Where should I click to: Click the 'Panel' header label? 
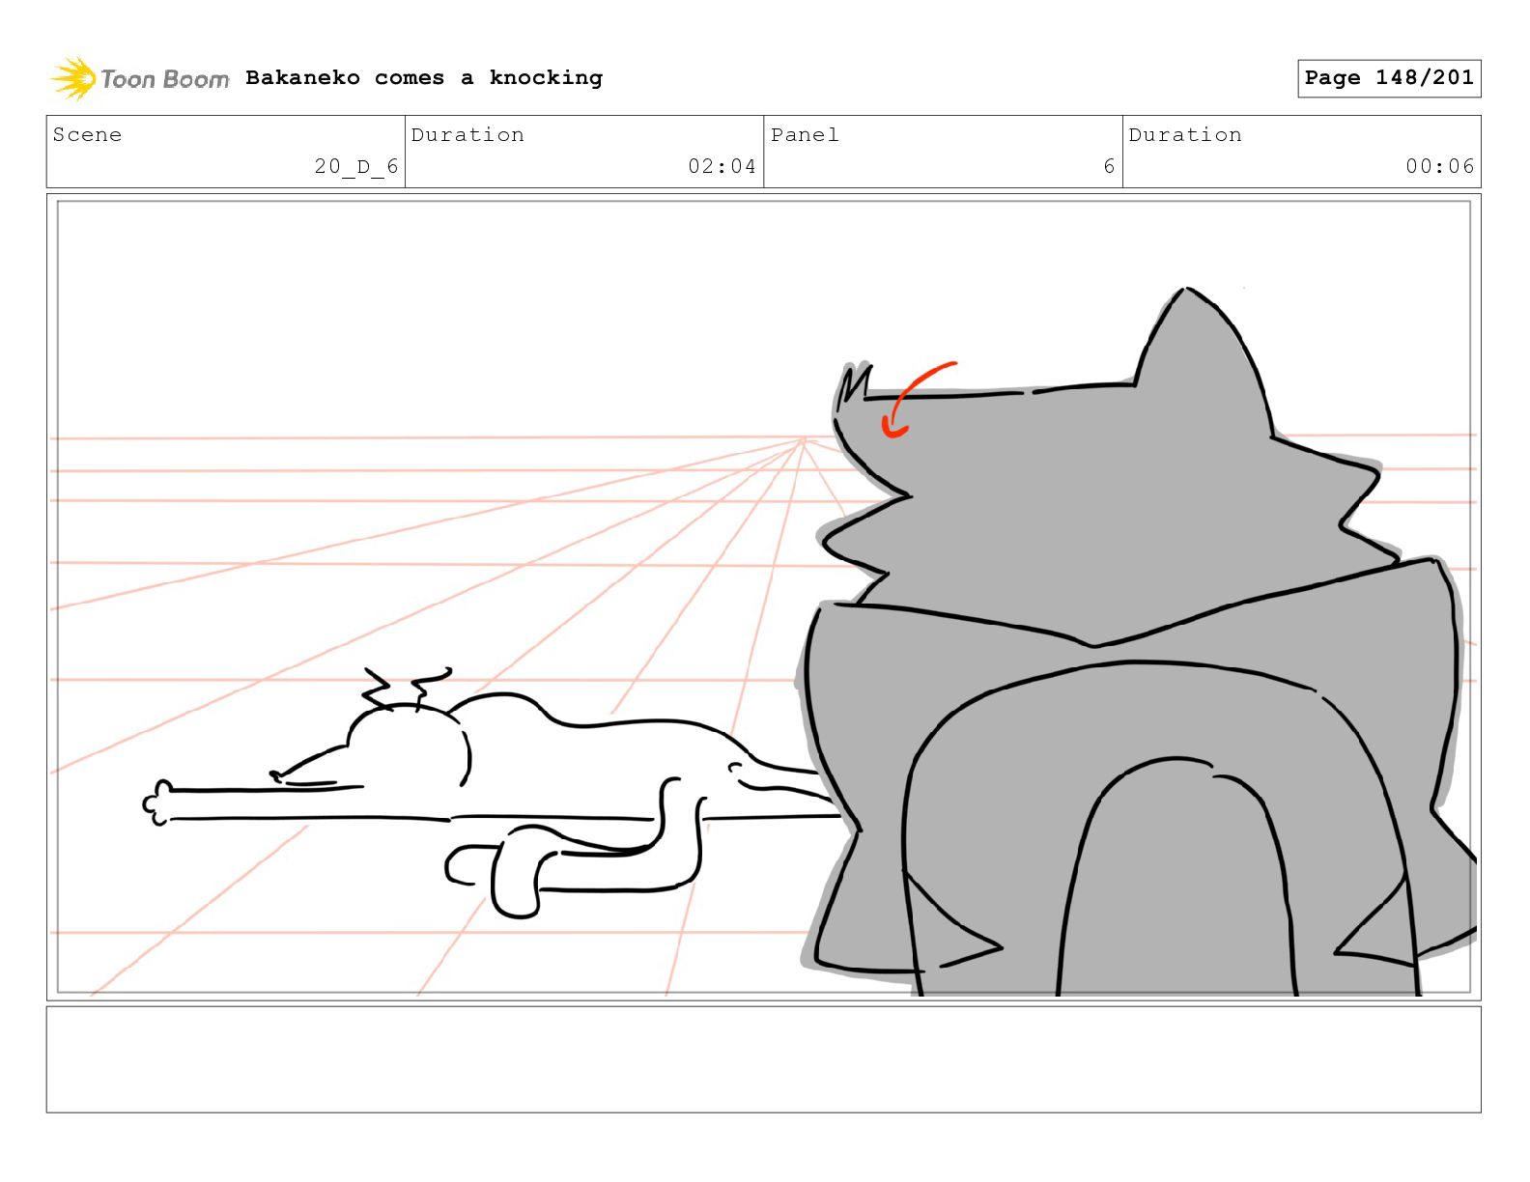click(x=805, y=135)
